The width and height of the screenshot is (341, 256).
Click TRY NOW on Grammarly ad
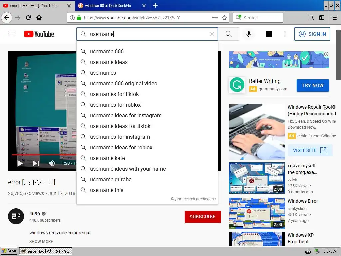pos(313,85)
